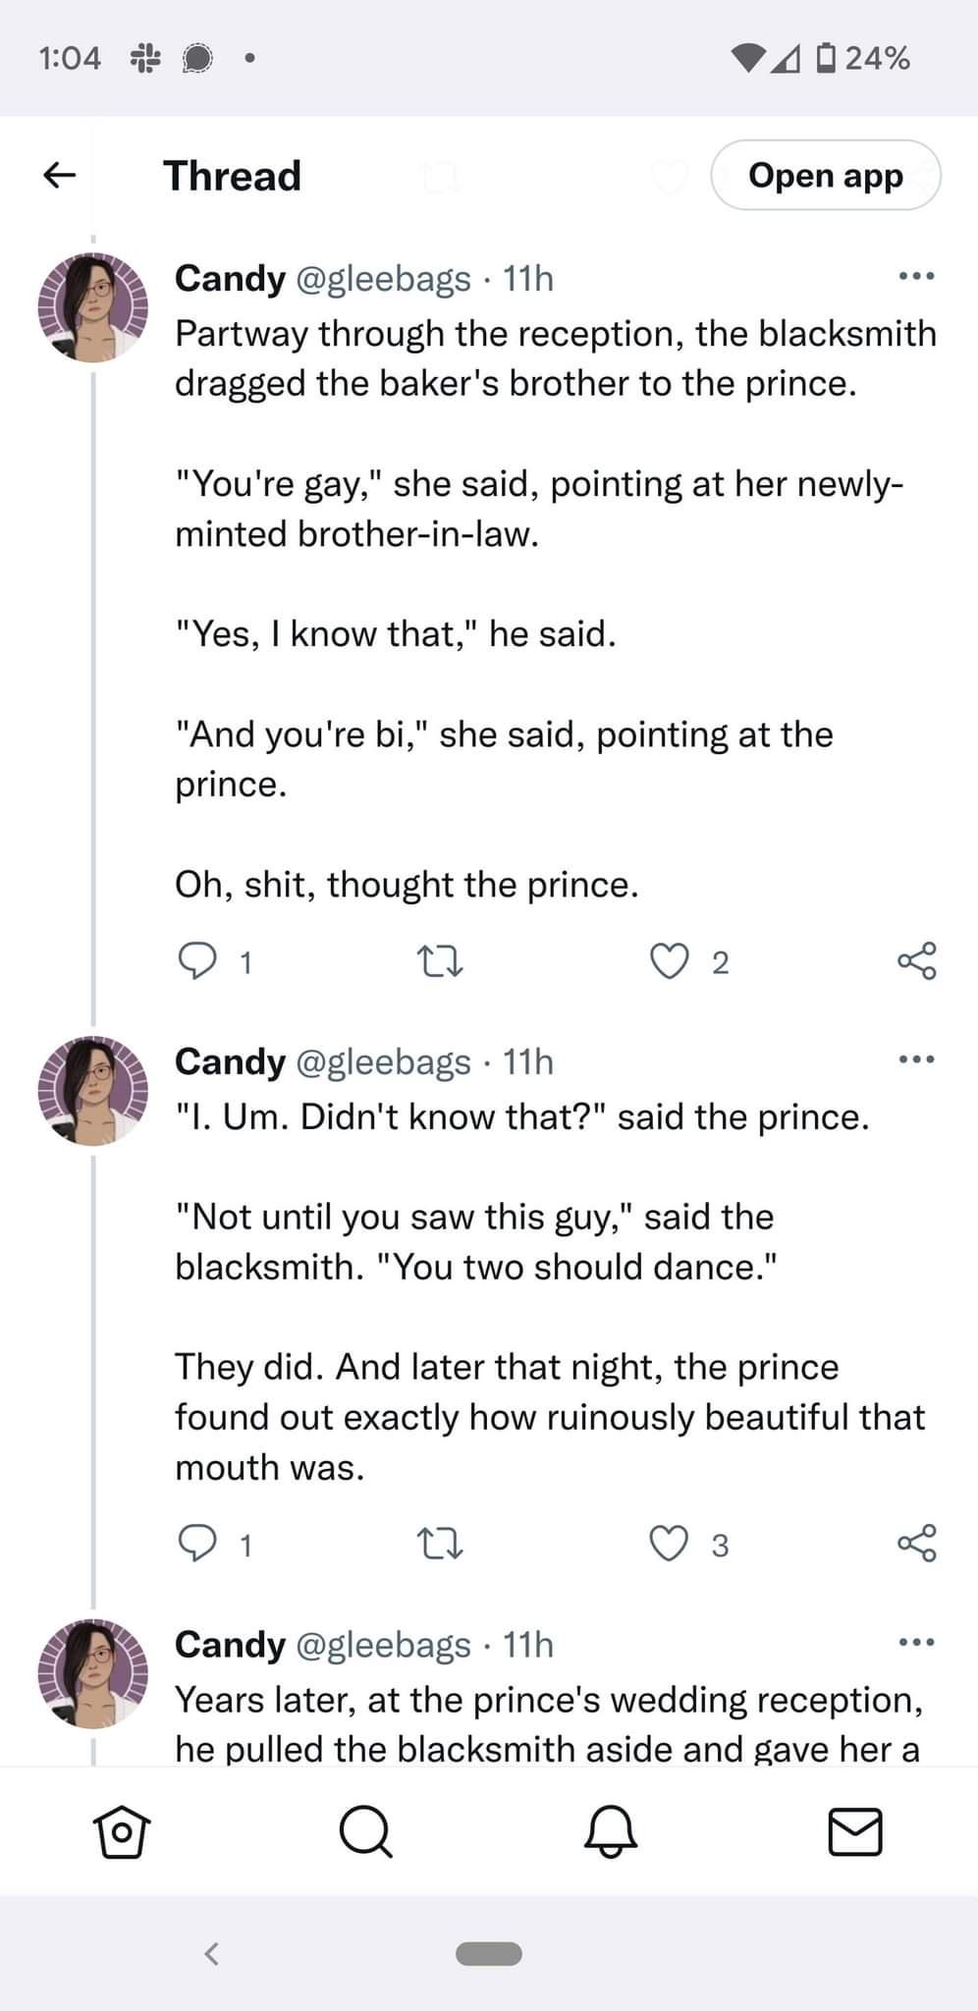Open the Notifications bell icon
The image size is (978, 2011).
(x=611, y=1832)
